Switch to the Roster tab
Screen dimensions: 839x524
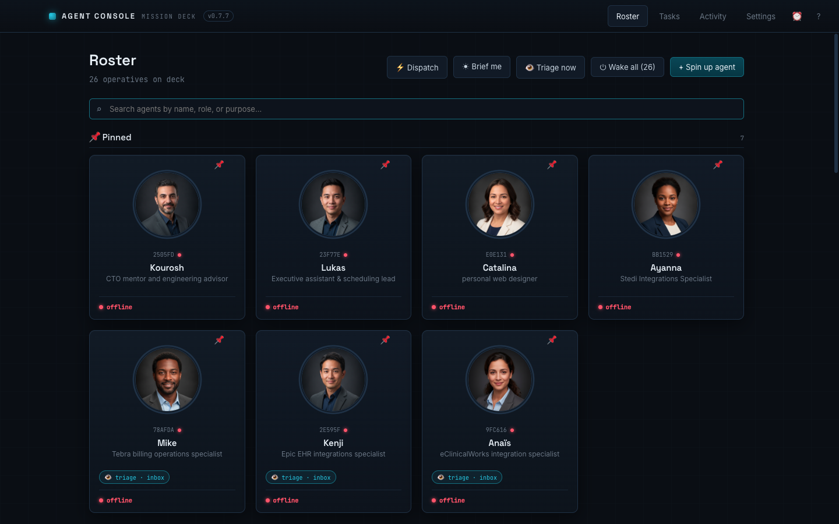tap(628, 16)
